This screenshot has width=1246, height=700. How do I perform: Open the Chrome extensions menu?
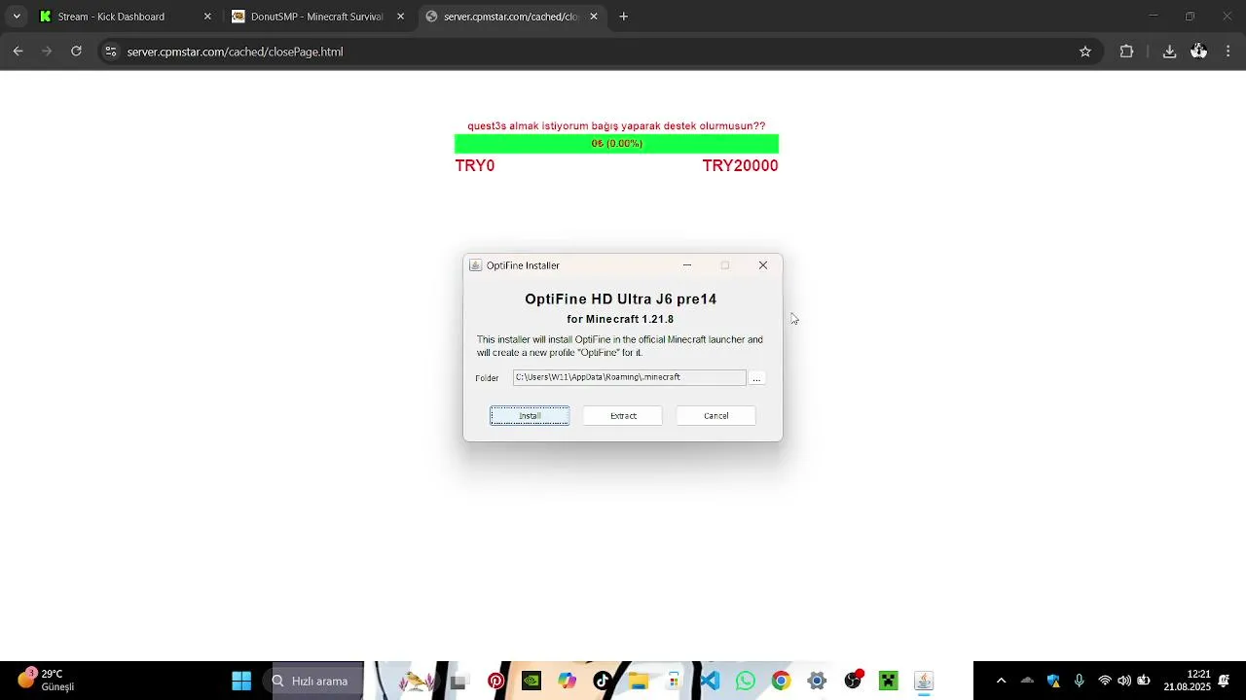[x=1126, y=52]
